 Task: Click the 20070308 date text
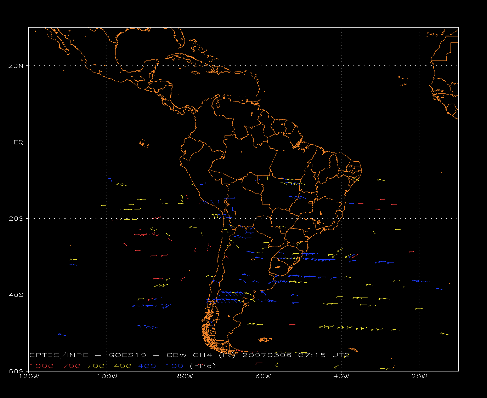(x=267, y=355)
